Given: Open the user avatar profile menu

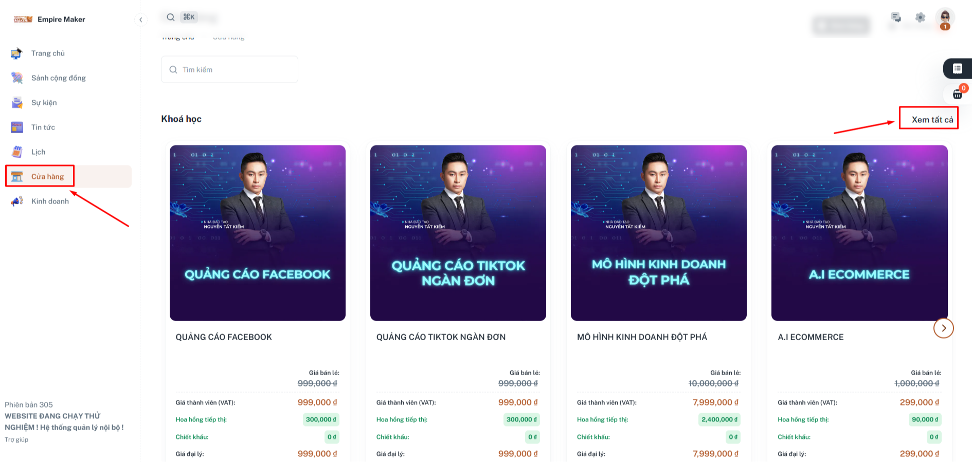Looking at the screenshot, I should tap(945, 19).
